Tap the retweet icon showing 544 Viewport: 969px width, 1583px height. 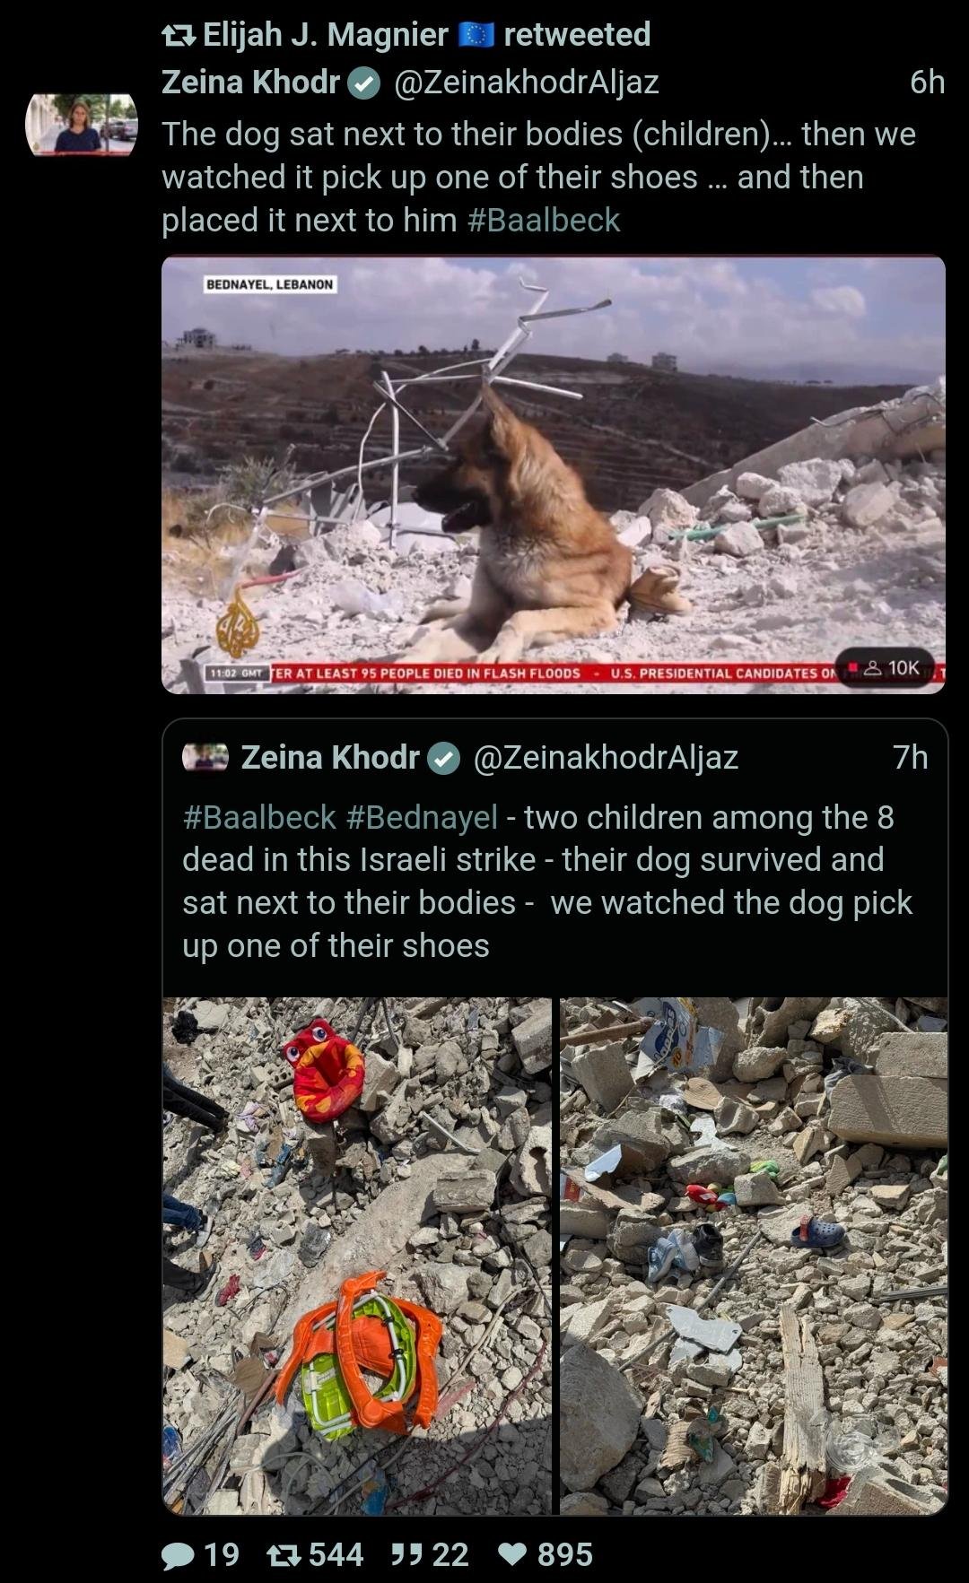[284, 1554]
